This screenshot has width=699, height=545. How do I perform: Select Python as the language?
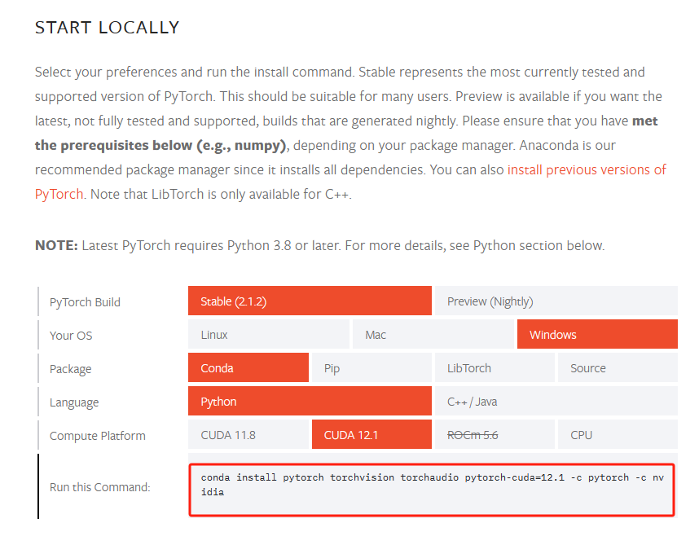pos(310,401)
